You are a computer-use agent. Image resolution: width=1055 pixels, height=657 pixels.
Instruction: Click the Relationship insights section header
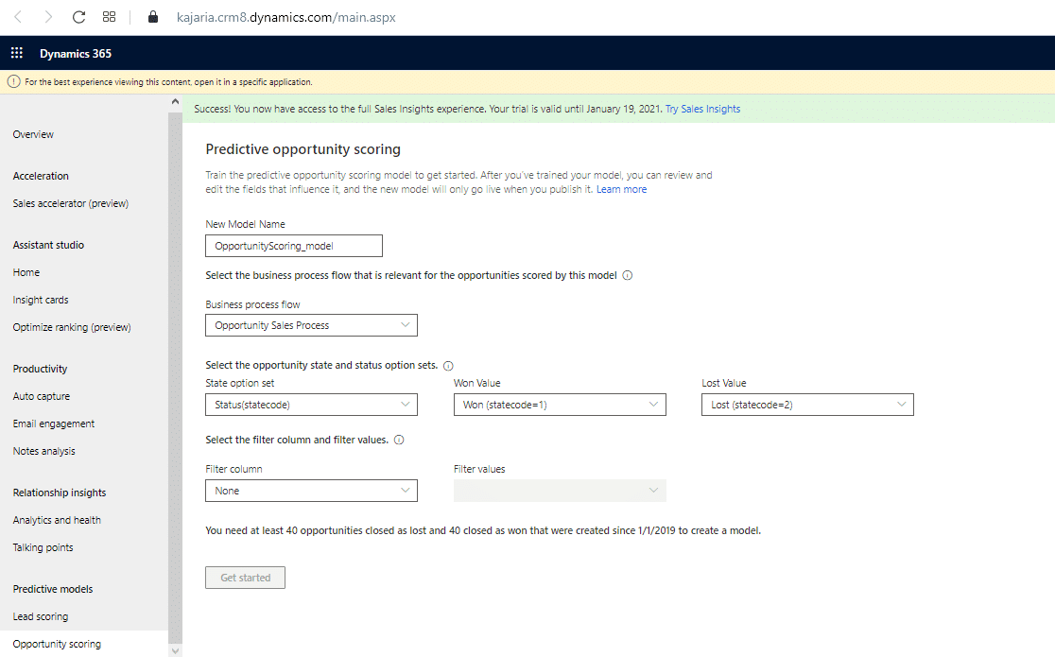(60, 493)
